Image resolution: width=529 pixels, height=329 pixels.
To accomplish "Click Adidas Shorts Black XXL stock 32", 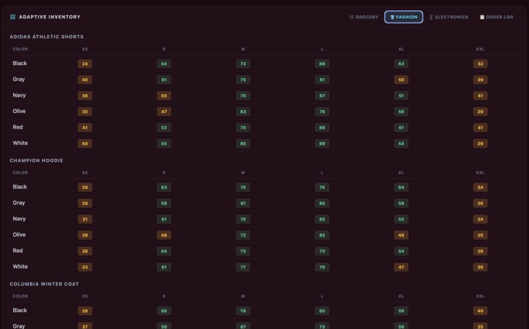I will 480,64.
